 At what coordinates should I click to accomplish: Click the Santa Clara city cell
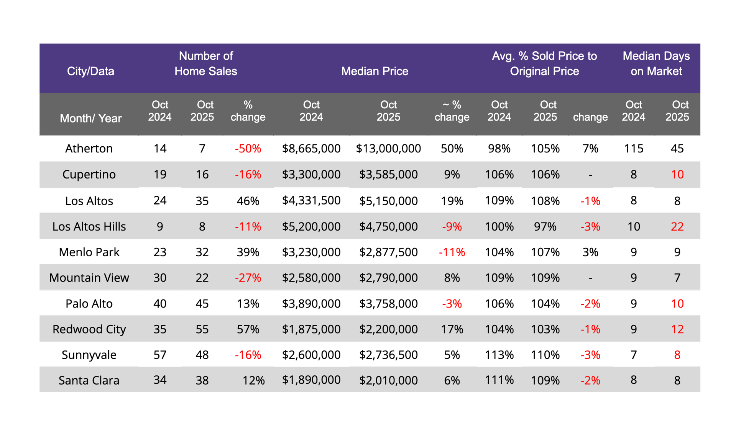click(x=89, y=380)
